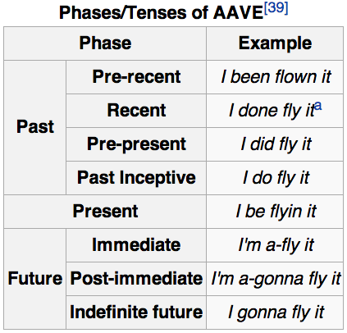Click the Recent phase cell
The width and height of the screenshot is (347, 333).
point(136,111)
